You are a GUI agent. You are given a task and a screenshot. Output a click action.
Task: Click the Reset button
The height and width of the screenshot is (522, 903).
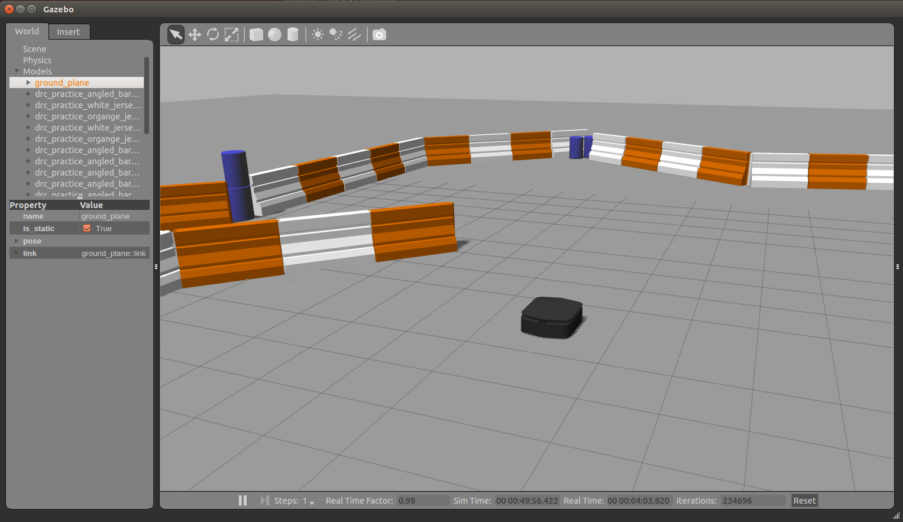point(804,501)
